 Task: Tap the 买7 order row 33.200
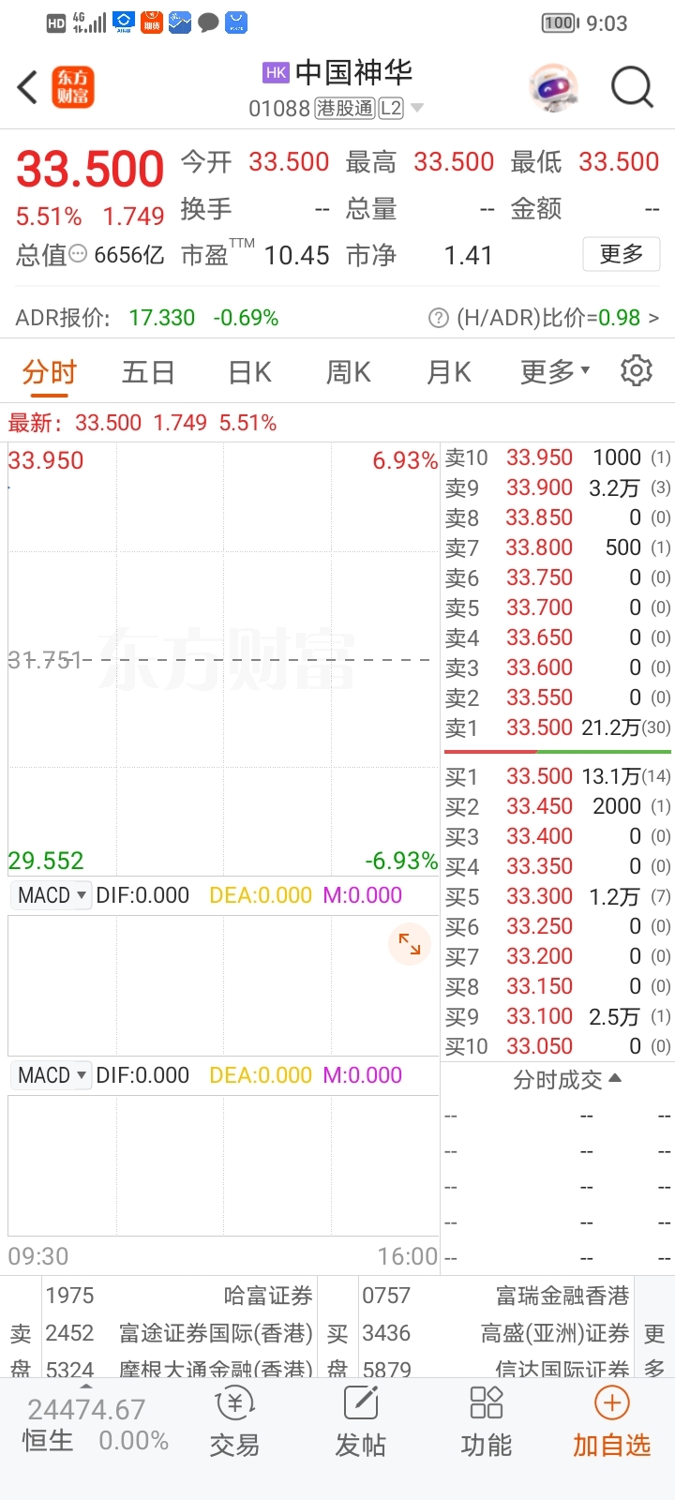(558, 956)
